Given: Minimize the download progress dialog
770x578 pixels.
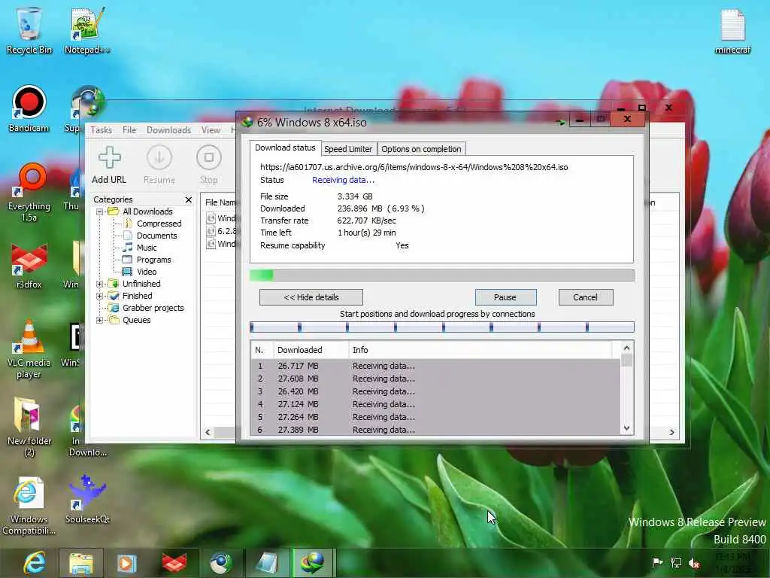Looking at the screenshot, I should click(580, 120).
